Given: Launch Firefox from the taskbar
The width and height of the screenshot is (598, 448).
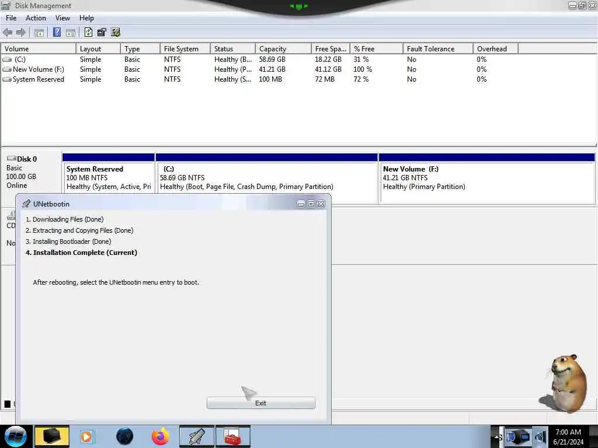Looking at the screenshot, I should [161, 436].
